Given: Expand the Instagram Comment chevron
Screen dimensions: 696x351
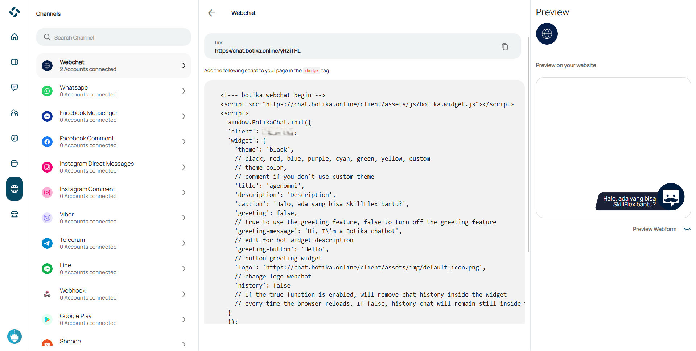Looking at the screenshot, I should [184, 193].
